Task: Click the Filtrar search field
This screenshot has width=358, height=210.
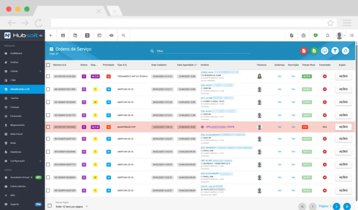Action: click(203, 51)
